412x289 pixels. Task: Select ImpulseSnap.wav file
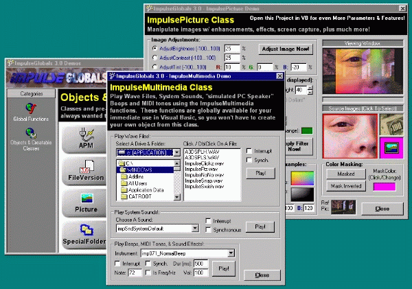tap(204, 181)
